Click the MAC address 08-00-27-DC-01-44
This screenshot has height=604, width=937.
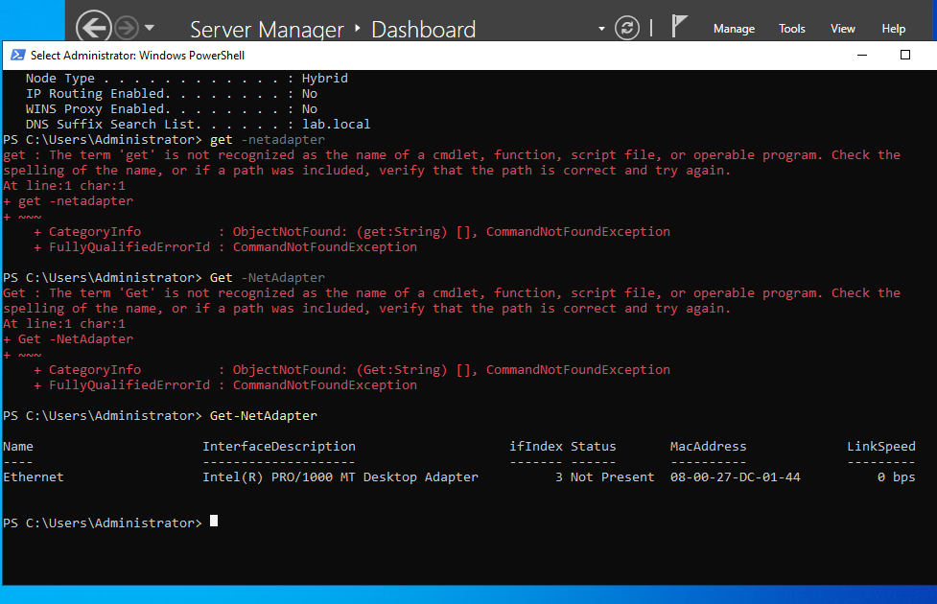coord(735,477)
